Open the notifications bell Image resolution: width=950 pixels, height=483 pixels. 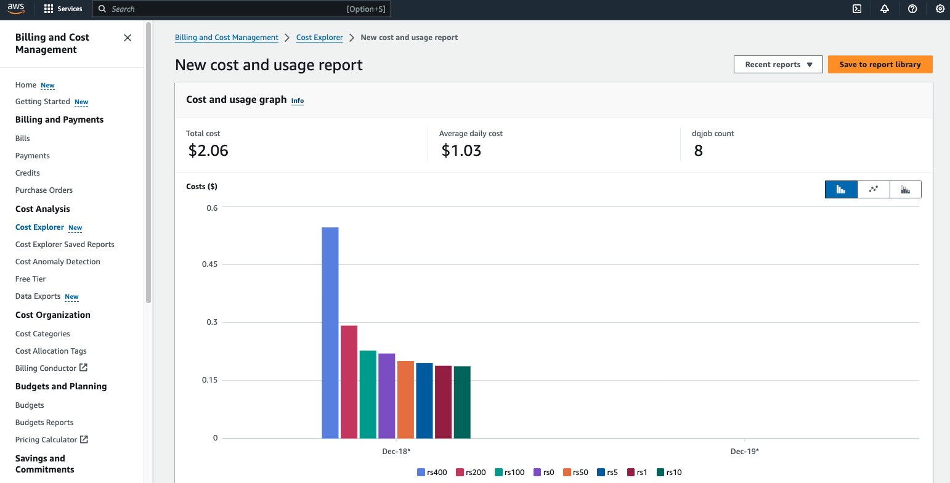tap(885, 9)
